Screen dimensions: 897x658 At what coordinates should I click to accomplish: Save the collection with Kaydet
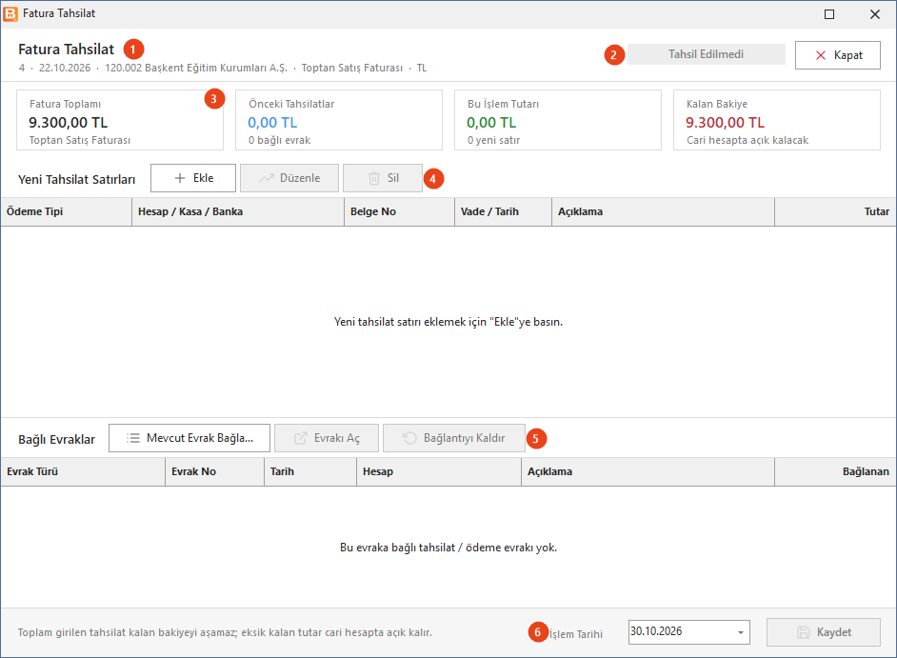tap(824, 632)
